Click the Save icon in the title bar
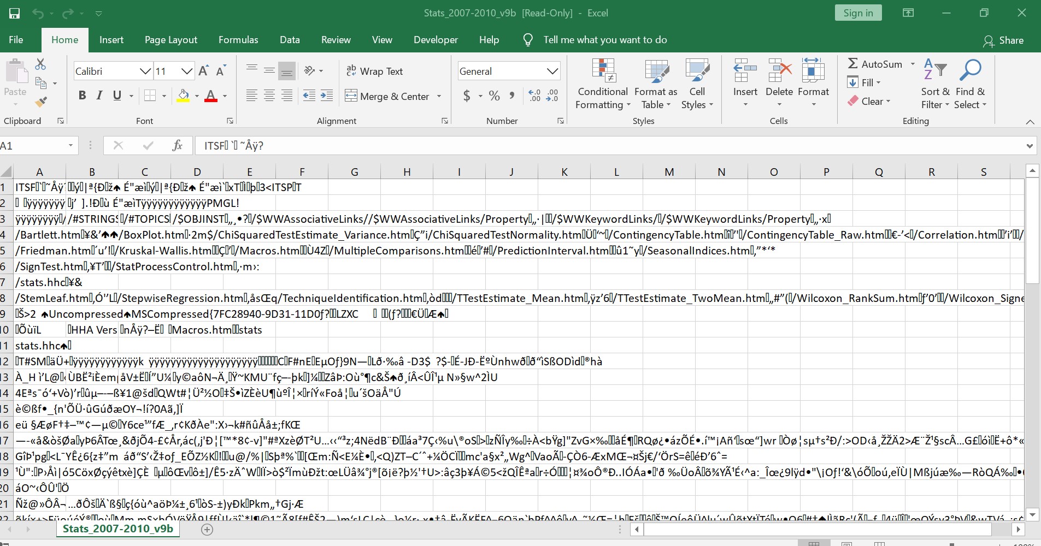The image size is (1041, 546). click(14, 13)
